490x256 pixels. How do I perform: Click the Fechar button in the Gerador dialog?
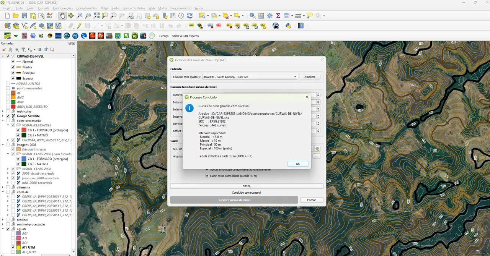[x=311, y=200]
